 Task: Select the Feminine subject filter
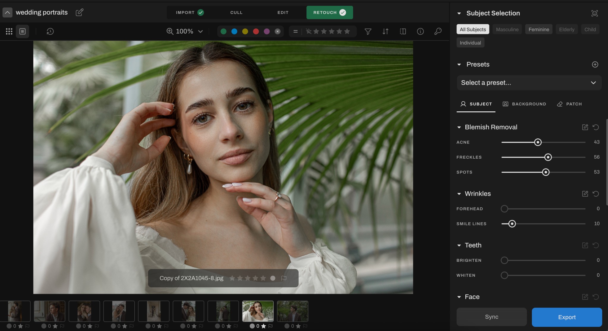click(x=538, y=29)
